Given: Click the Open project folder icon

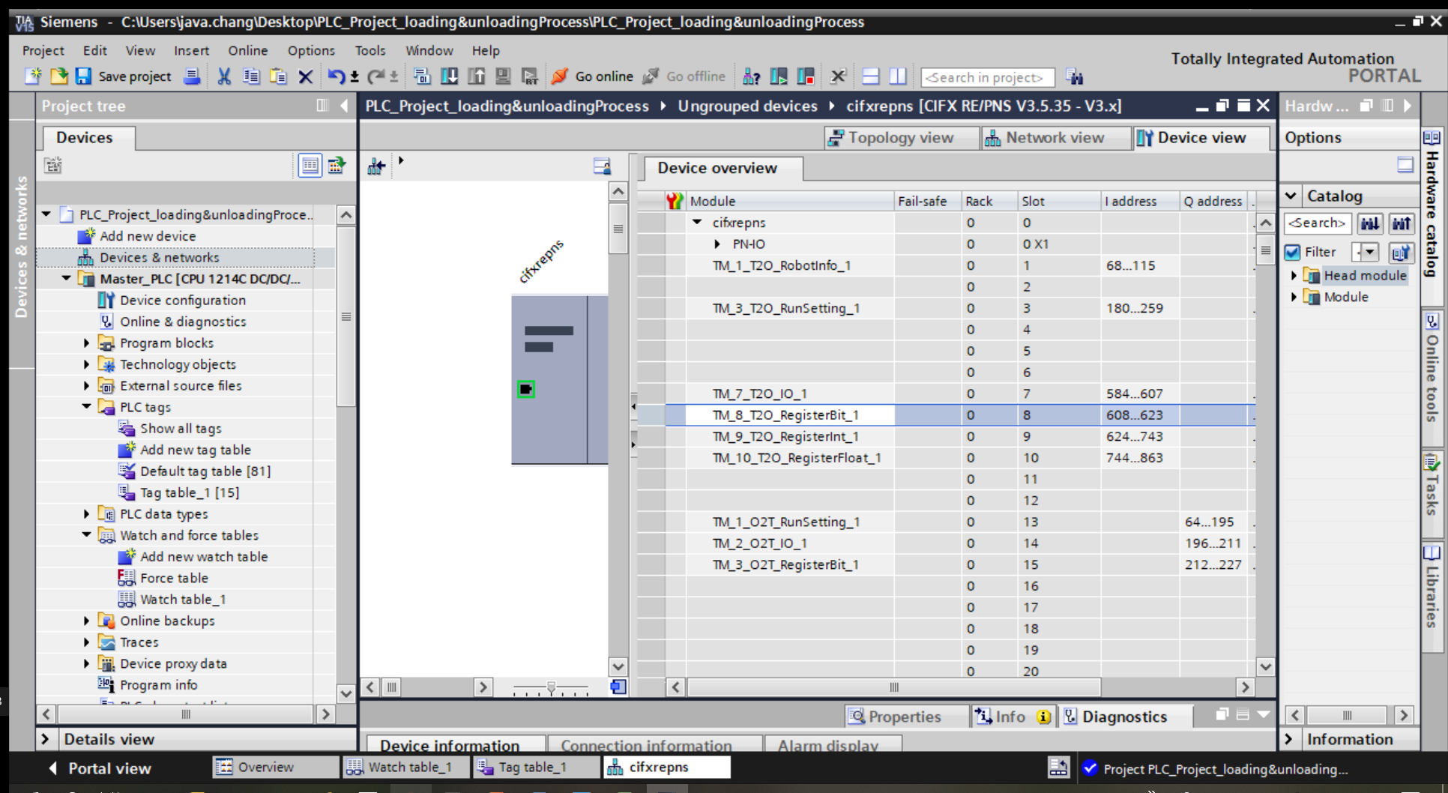Looking at the screenshot, I should click(58, 76).
